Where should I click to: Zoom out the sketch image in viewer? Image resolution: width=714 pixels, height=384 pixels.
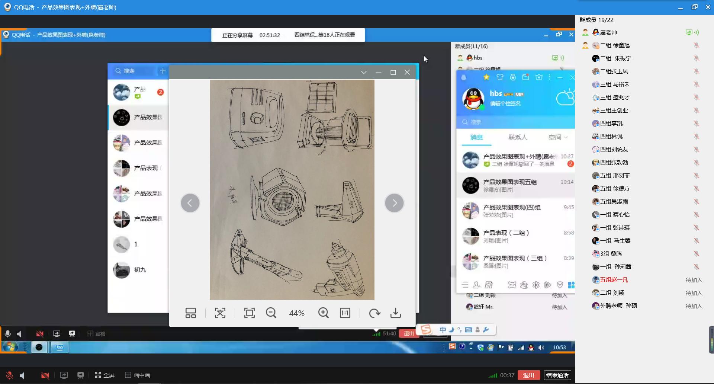[x=271, y=313]
